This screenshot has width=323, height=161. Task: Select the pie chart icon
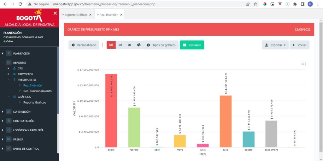pyautogui.click(x=139, y=45)
